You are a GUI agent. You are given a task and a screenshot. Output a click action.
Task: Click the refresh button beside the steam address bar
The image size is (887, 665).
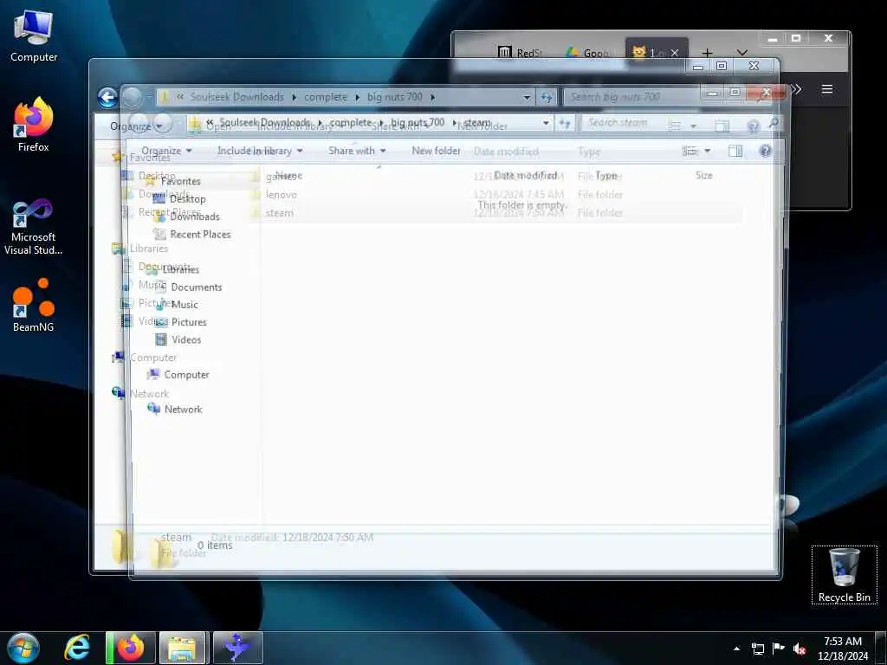(x=565, y=123)
